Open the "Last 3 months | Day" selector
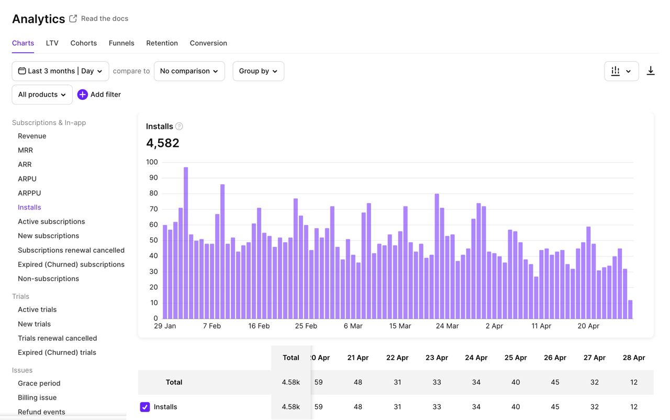The height and width of the screenshot is (420, 670). [60, 71]
